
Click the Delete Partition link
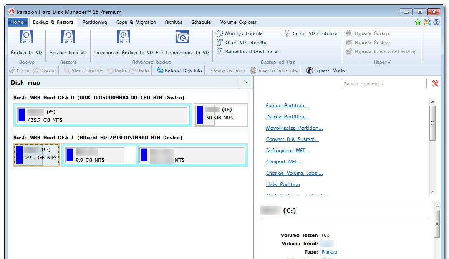coord(288,117)
